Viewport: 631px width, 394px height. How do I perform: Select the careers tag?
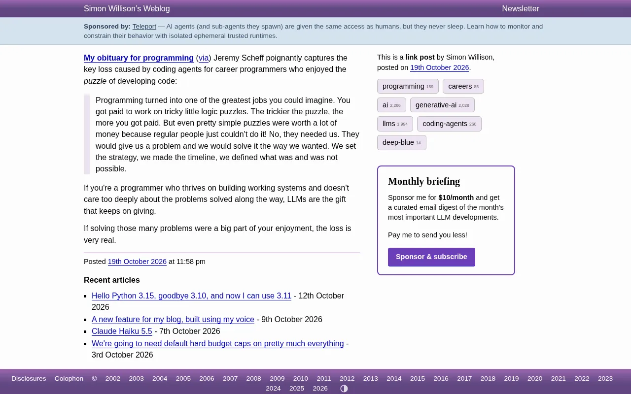click(x=463, y=86)
